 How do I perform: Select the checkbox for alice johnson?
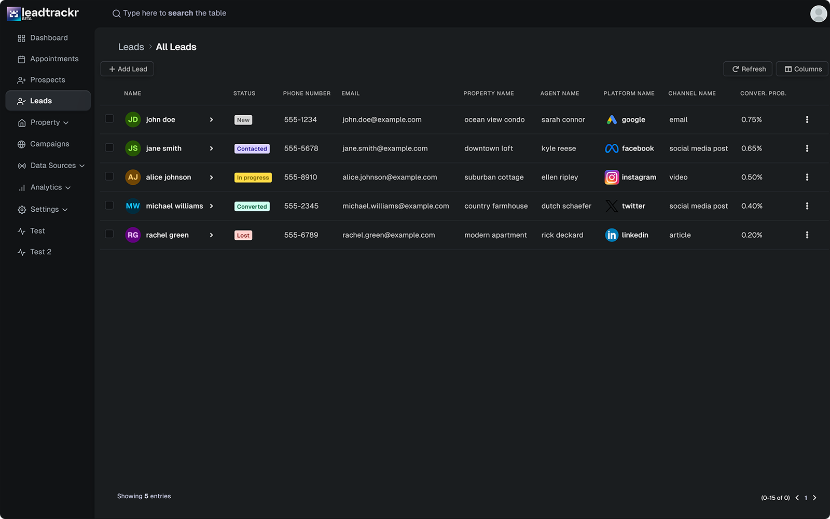(x=109, y=176)
